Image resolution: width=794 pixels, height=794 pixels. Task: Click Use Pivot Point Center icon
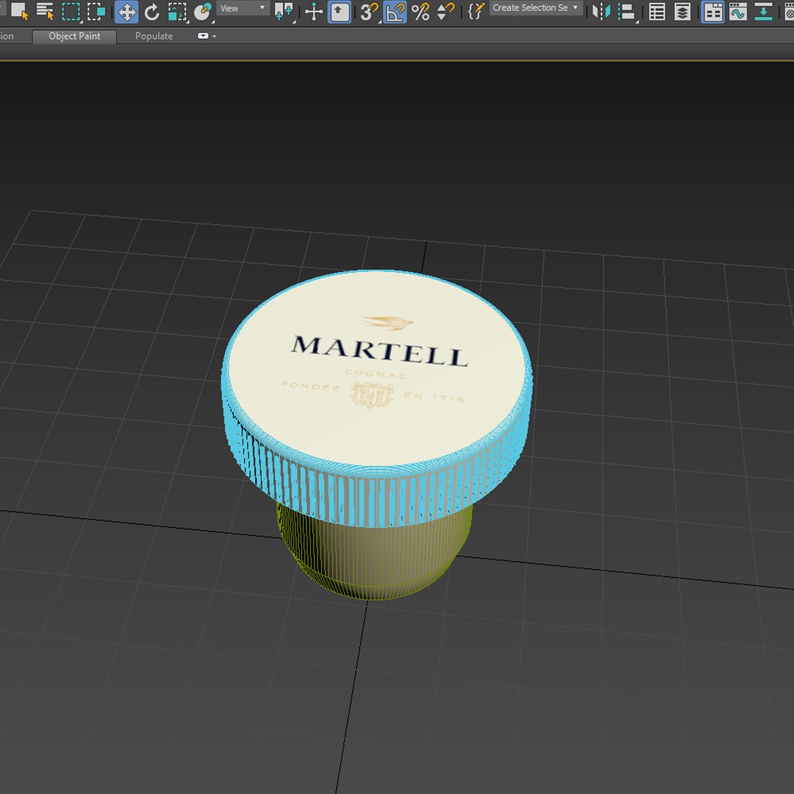point(284,12)
